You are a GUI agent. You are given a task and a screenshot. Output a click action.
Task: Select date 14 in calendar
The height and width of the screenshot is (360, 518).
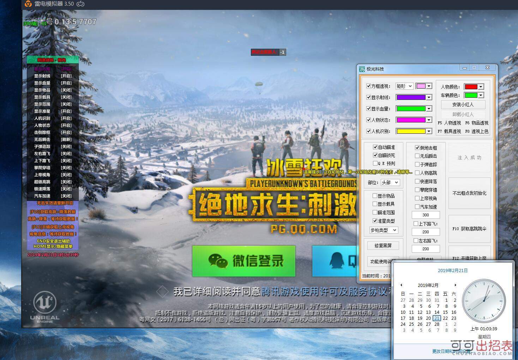tap(437, 312)
